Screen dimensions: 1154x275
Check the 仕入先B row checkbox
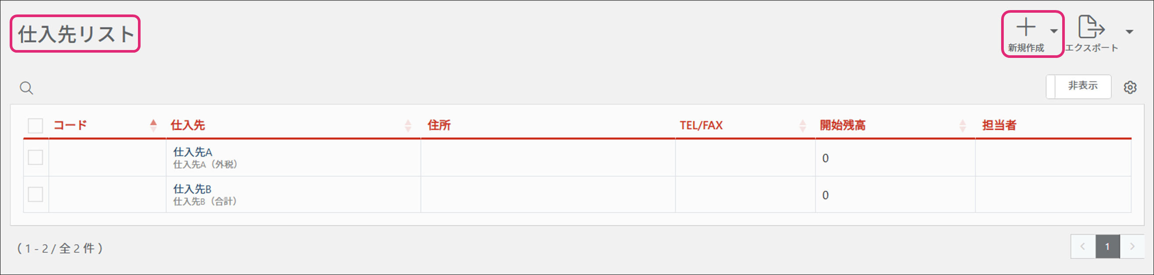tap(36, 194)
